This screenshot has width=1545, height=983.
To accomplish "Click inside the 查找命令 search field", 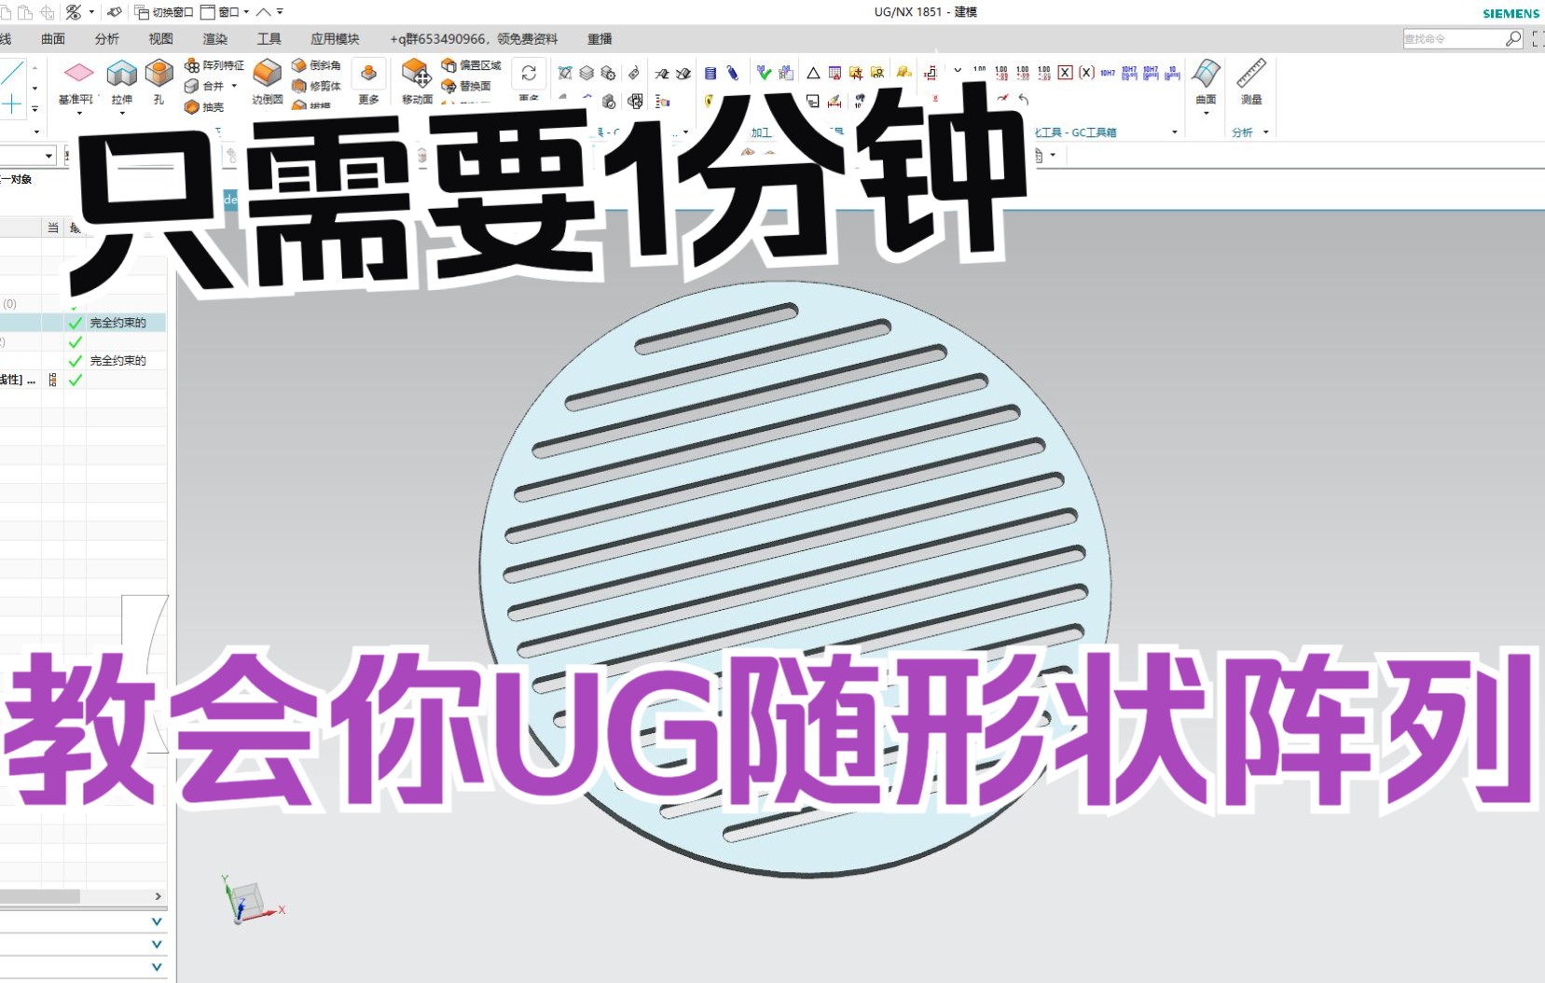I will click(x=1455, y=38).
